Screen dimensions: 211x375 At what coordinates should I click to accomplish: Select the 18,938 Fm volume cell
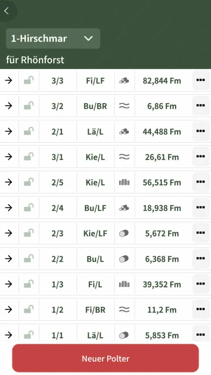point(162,208)
